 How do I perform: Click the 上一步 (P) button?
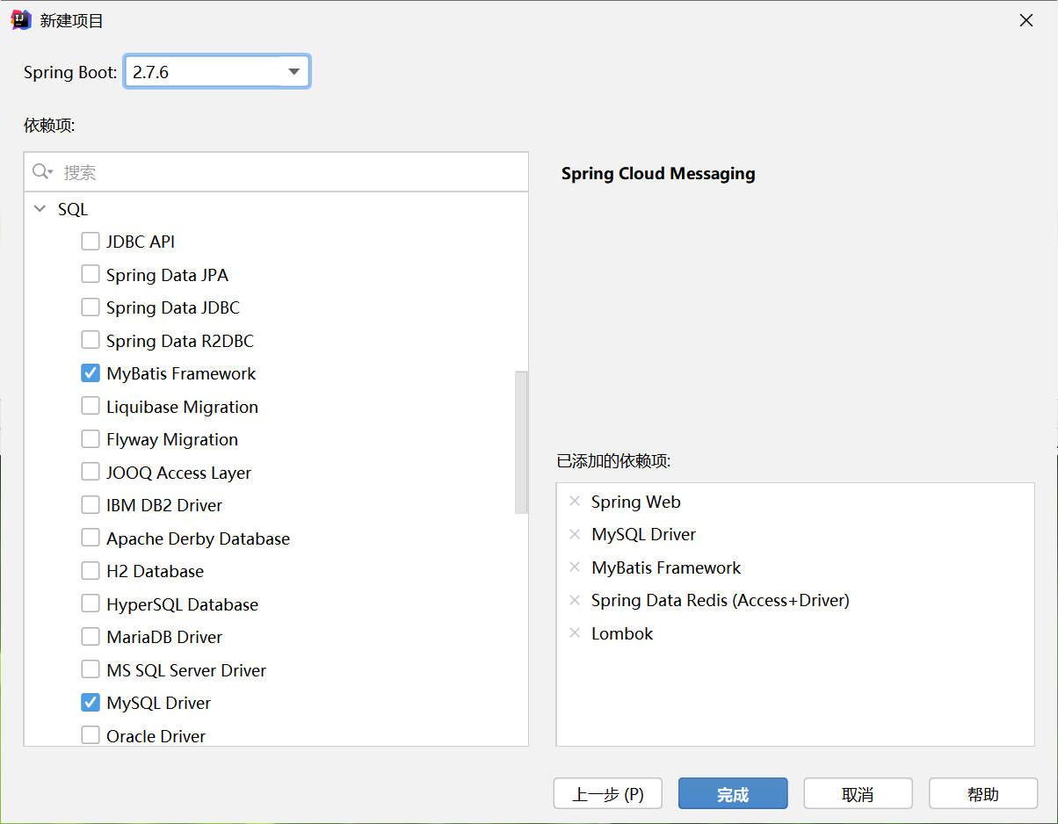608,794
